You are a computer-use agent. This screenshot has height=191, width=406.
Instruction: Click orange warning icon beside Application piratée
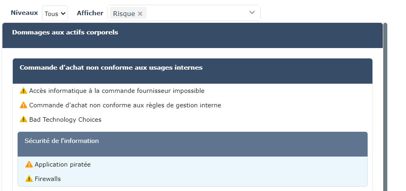point(29,165)
